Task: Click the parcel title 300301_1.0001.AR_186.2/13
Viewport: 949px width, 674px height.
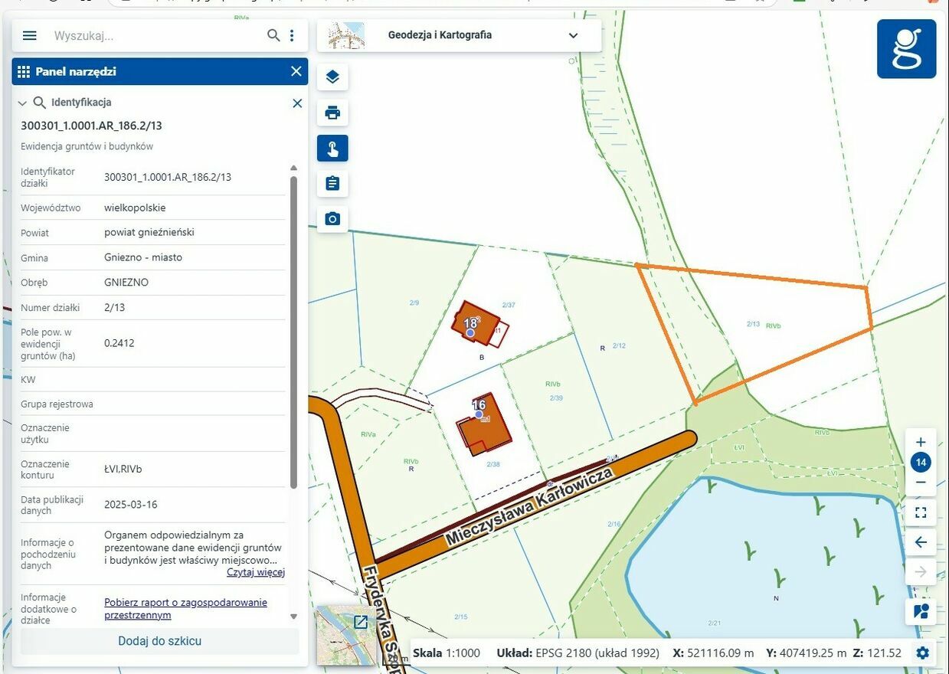Action: pyautogui.click(x=91, y=126)
